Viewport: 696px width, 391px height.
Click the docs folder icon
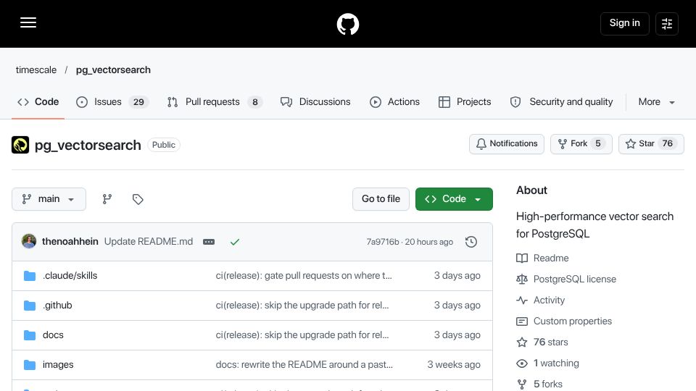coord(30,335)
